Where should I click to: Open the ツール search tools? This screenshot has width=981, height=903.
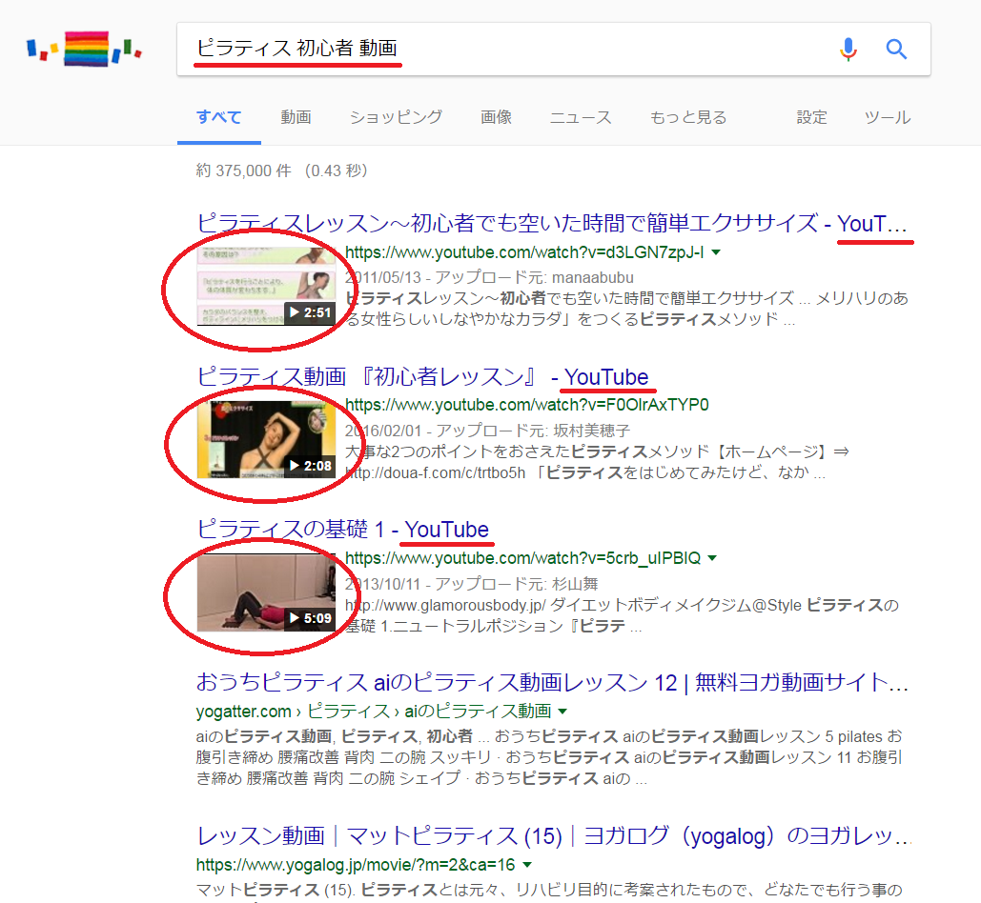coord(888,117)
